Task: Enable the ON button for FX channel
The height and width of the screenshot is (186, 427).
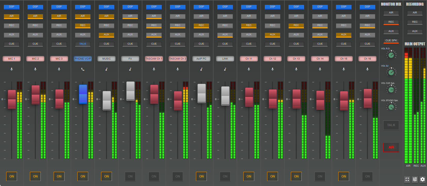Action: 130,176
